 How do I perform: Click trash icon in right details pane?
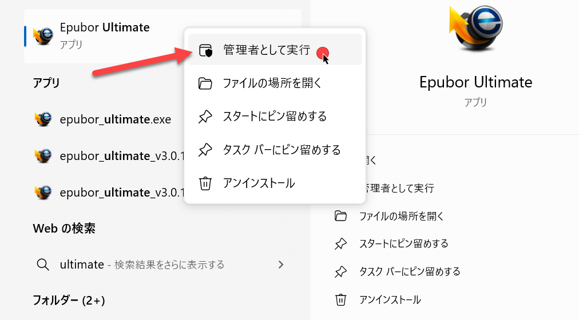(x=340, y=300)
